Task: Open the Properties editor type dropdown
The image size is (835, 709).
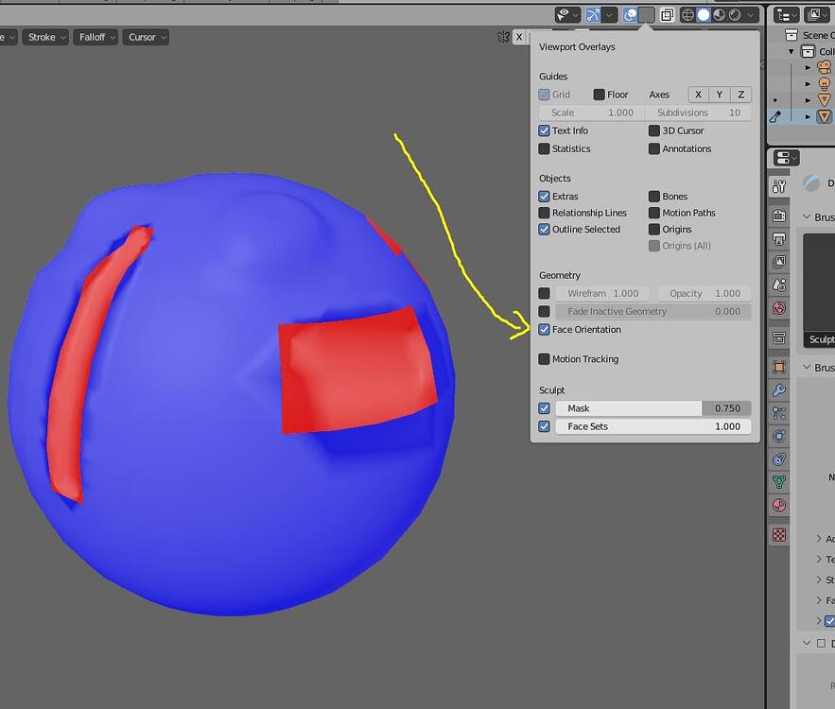Action: click(787, 158)
